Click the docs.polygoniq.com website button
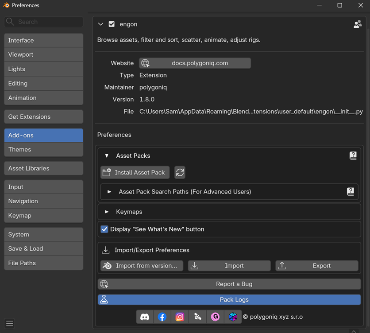Viewport: 370px width, 333px height. coord(195,63)
